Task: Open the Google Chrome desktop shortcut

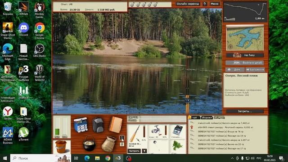Action: 40,31
